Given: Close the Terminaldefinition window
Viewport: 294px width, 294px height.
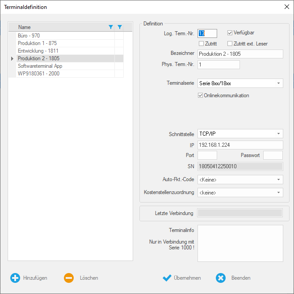Looking at the screenshot, I should (286, 7).
